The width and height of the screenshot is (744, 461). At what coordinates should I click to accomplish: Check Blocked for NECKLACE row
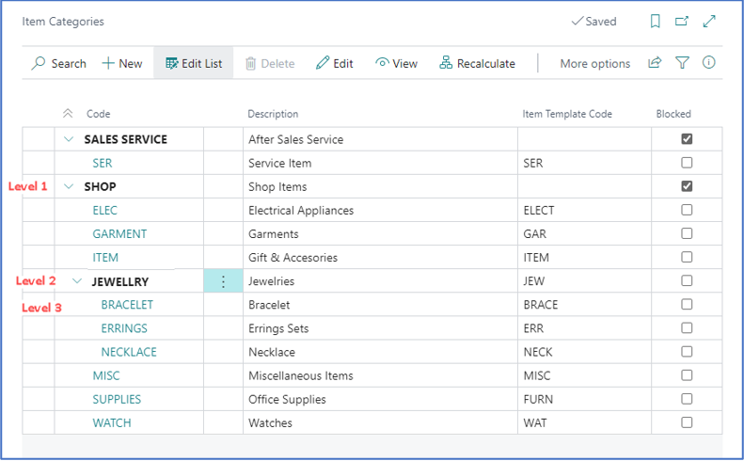click(687, 351)
